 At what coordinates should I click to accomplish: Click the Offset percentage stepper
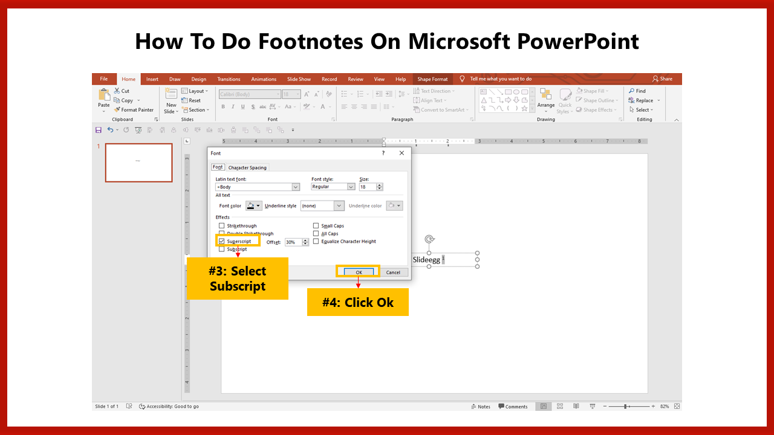306,242
